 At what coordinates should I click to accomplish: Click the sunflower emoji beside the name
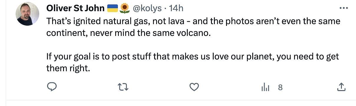click(x=125, y=8)
